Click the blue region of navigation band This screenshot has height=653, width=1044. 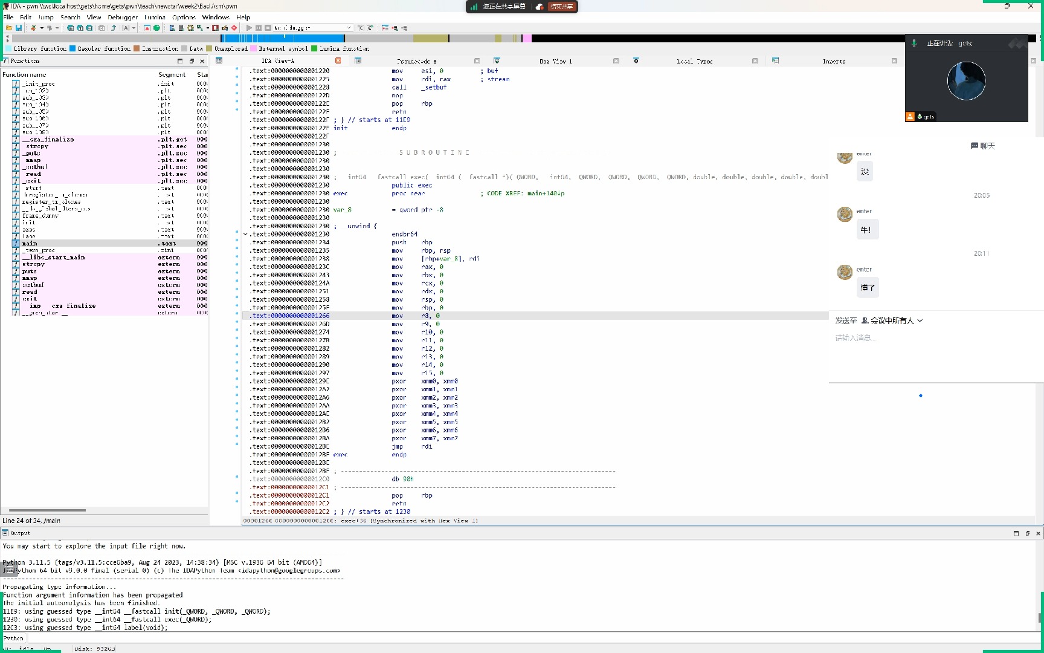283,38
